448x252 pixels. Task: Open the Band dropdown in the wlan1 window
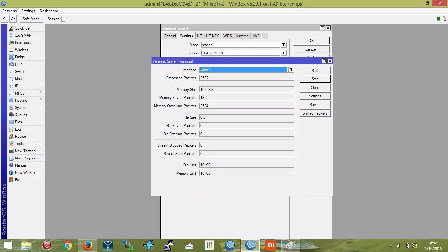coord(284,53)
